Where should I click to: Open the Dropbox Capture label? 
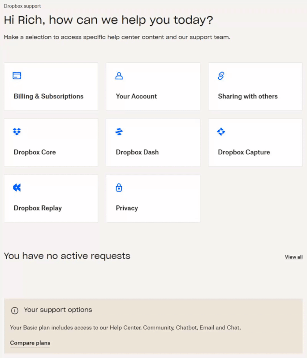[244, 152]
